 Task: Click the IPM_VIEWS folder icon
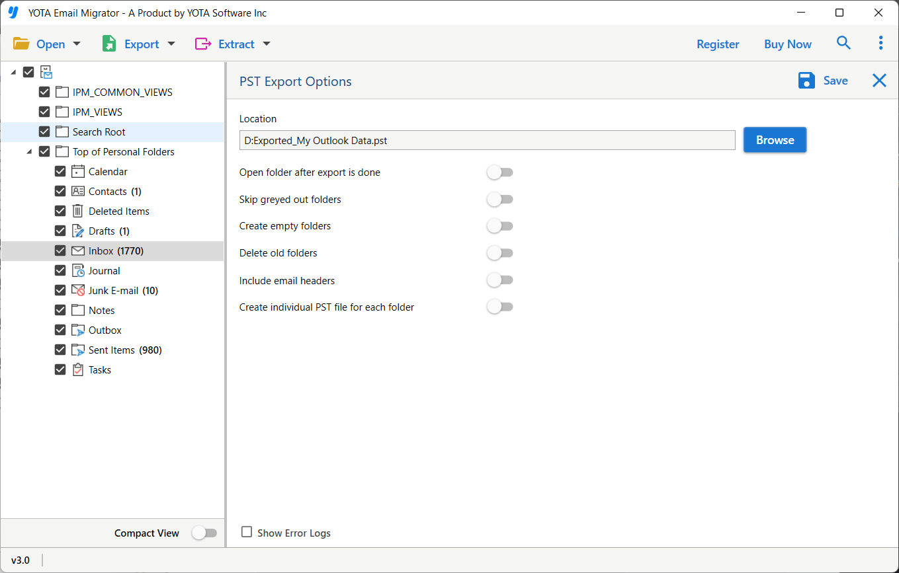click(62, 112)
